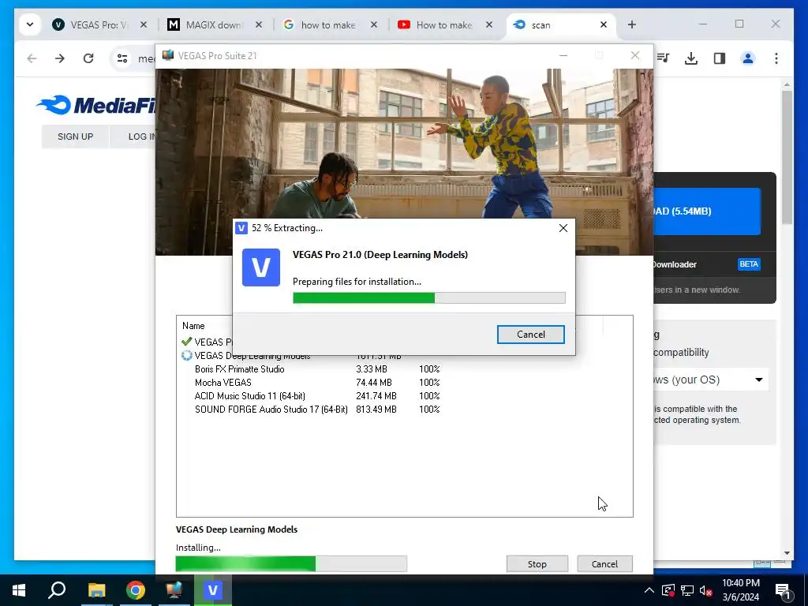
Task: Click the 241.74 MB size value
Action: tap(376, 396)
